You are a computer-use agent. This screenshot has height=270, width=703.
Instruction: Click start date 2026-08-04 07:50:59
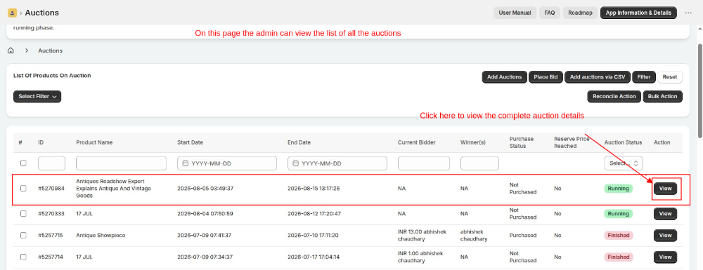click(205, 214)
